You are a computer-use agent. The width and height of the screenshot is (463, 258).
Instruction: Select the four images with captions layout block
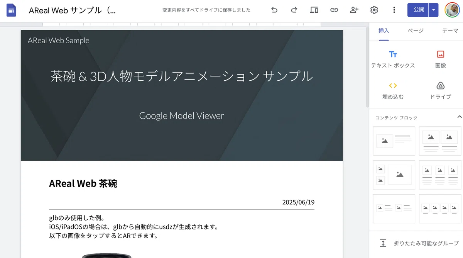click(x=440, y=209)
